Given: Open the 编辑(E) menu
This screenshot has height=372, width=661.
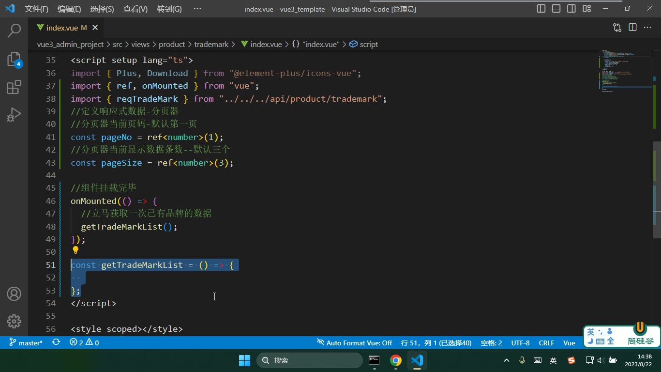Looking at the screenshot, I should click(69, 9).
